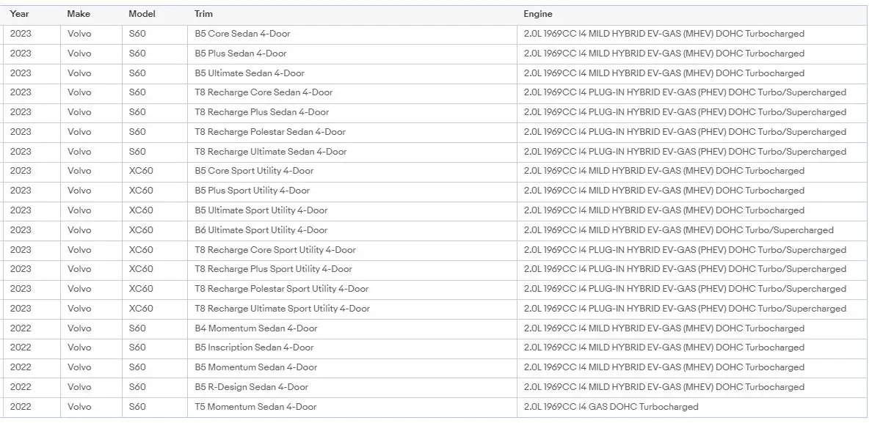872x423 pixels.
Task: Click the Year column header
Action: click(x=20, y=14)
